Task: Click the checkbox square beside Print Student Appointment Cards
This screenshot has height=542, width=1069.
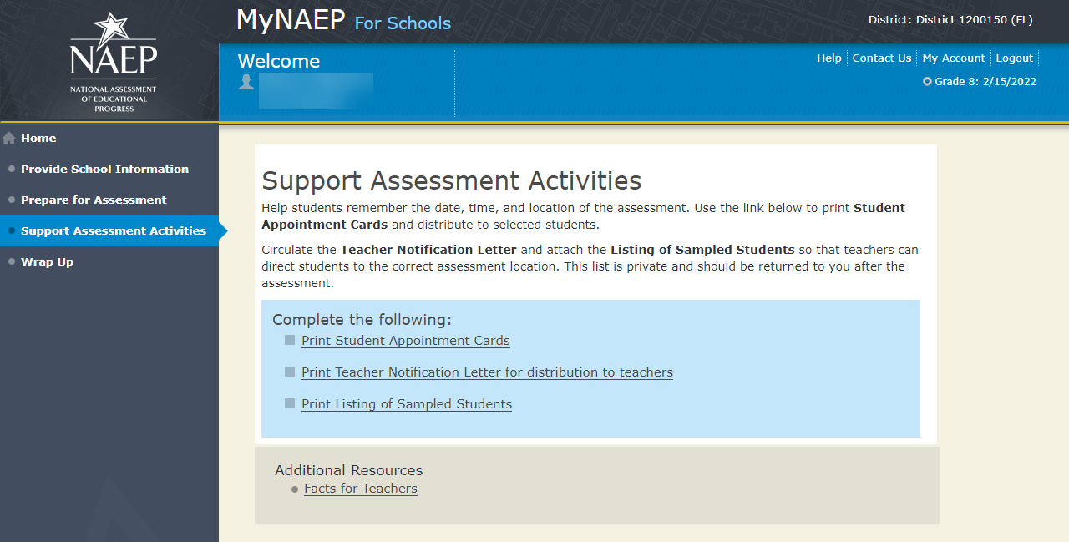Action: 290,340
